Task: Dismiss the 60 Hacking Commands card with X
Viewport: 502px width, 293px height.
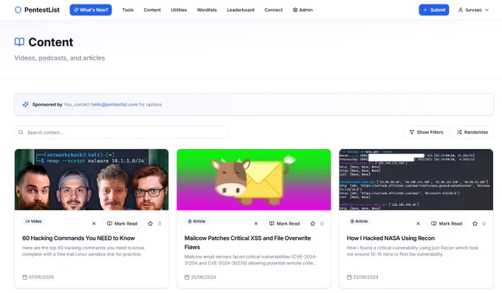Action: coord(94,224)
